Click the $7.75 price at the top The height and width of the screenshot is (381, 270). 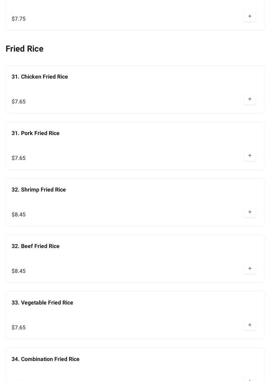pyautogui.click(x=19, y=19)
